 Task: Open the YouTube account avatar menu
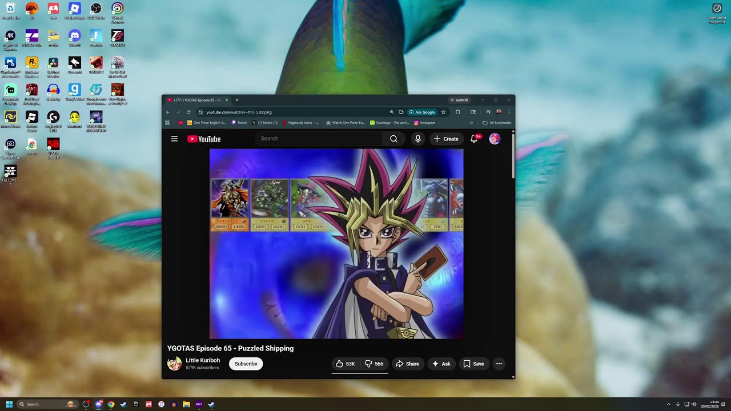tap(495, 139)
